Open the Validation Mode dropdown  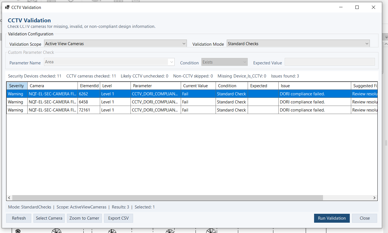298,43
